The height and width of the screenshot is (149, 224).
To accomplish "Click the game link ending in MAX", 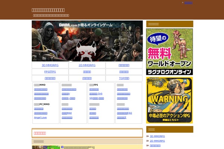I will (x=67, y=113).
